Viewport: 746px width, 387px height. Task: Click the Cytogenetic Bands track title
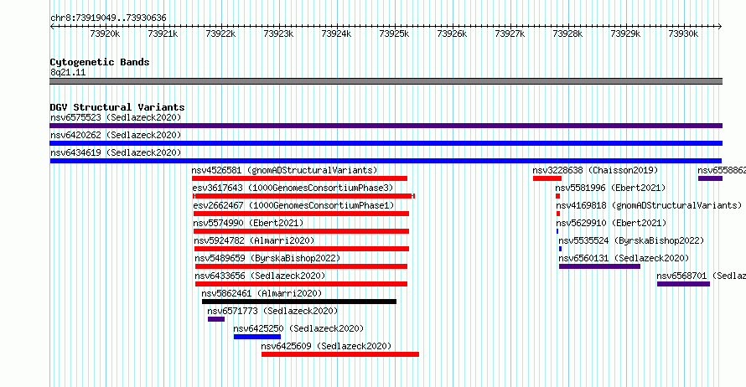pyautogui.click(x=100, y=62)
